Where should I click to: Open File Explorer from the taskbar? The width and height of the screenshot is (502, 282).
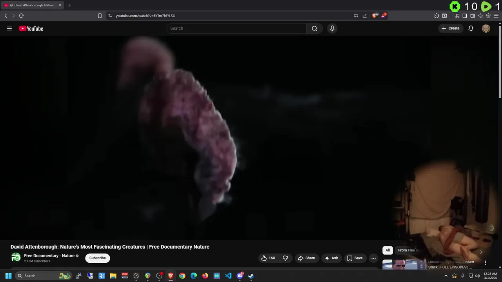tap(113, 276)
